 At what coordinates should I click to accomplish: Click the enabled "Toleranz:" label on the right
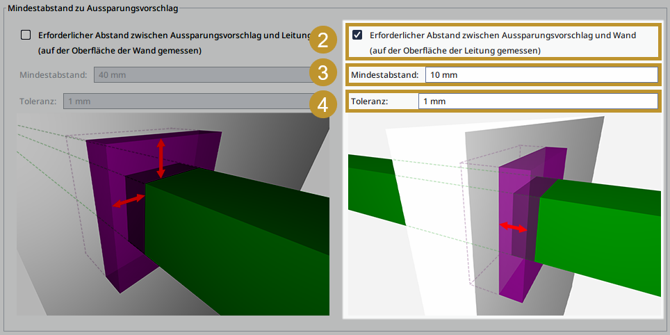369,101
